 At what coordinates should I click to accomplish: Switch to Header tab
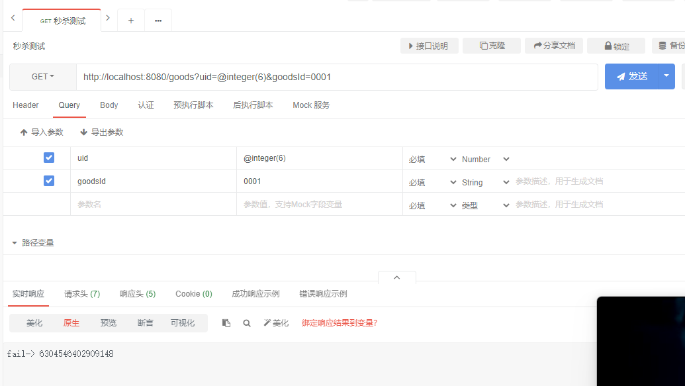point(26,105)
